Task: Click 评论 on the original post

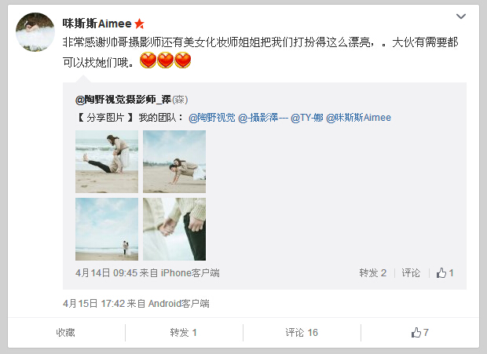Action: tap(411, 273)
